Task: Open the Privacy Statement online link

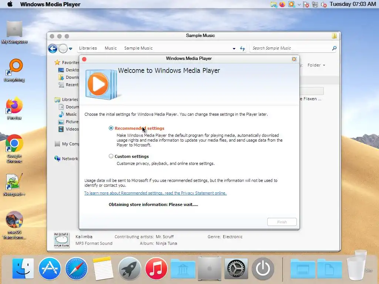Action: [x=155, y=193]
